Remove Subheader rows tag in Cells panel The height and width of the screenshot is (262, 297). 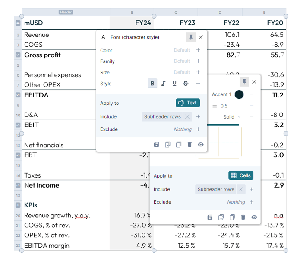tap(241, 189)
